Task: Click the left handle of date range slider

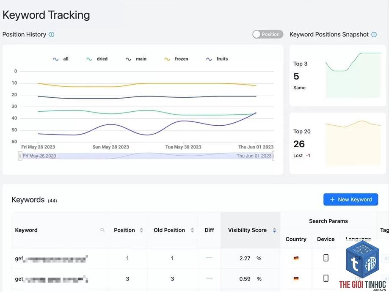Action: [x=20, y=156]
